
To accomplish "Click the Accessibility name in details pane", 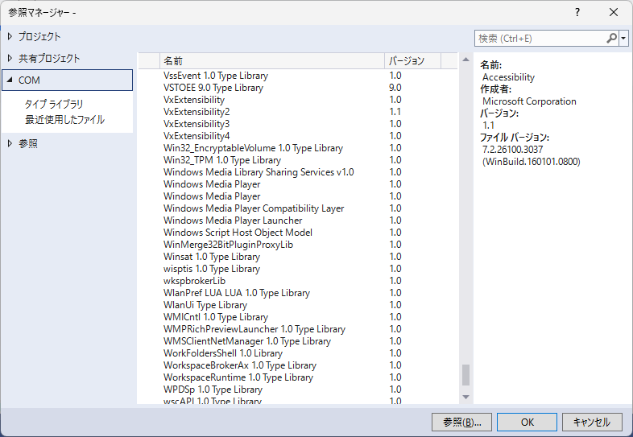I will pyautogui.click(x=508, y=77).
